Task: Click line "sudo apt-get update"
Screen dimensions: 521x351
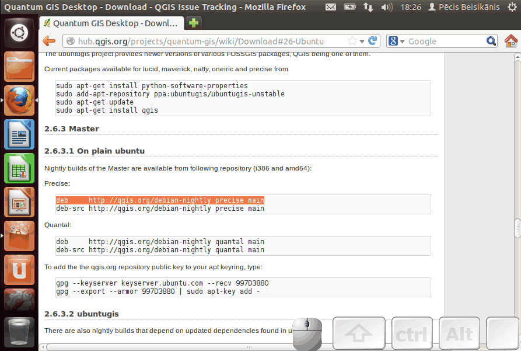Action: coord(95,102)
